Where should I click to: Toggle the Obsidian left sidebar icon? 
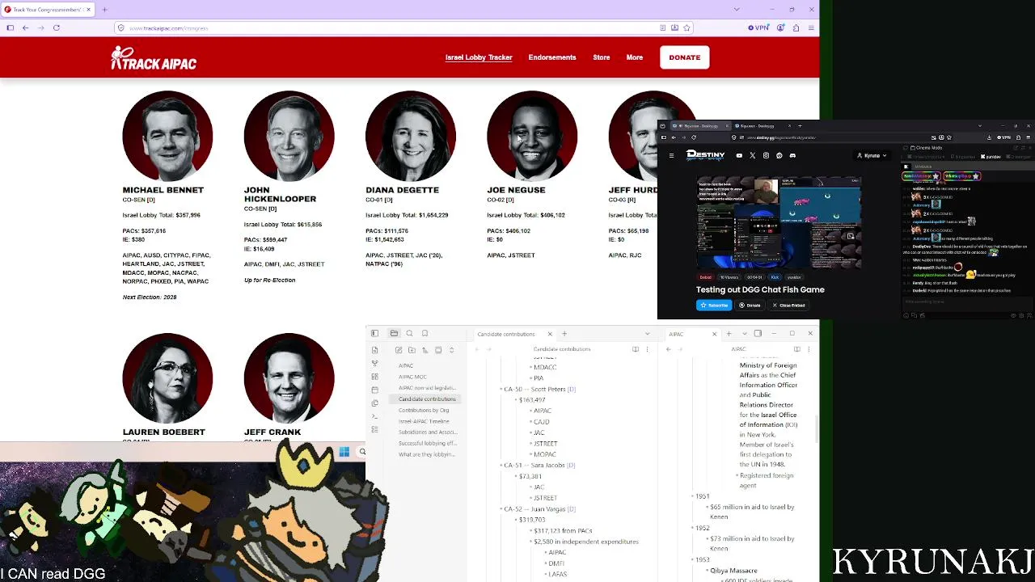coord(374,333)
